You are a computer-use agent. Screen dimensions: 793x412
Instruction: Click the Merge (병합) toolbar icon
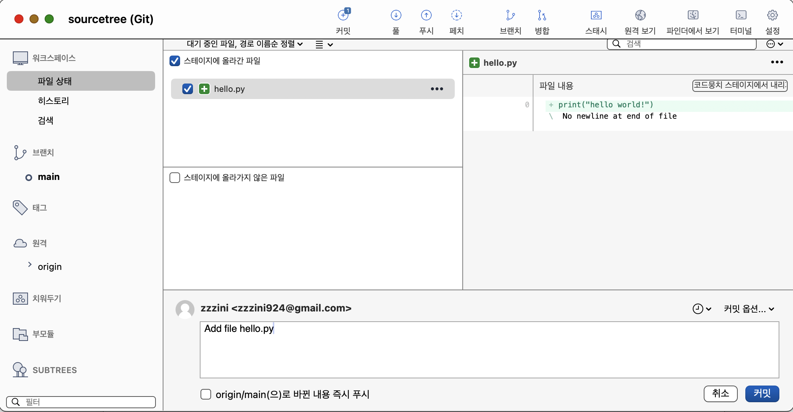coord(542,16)
